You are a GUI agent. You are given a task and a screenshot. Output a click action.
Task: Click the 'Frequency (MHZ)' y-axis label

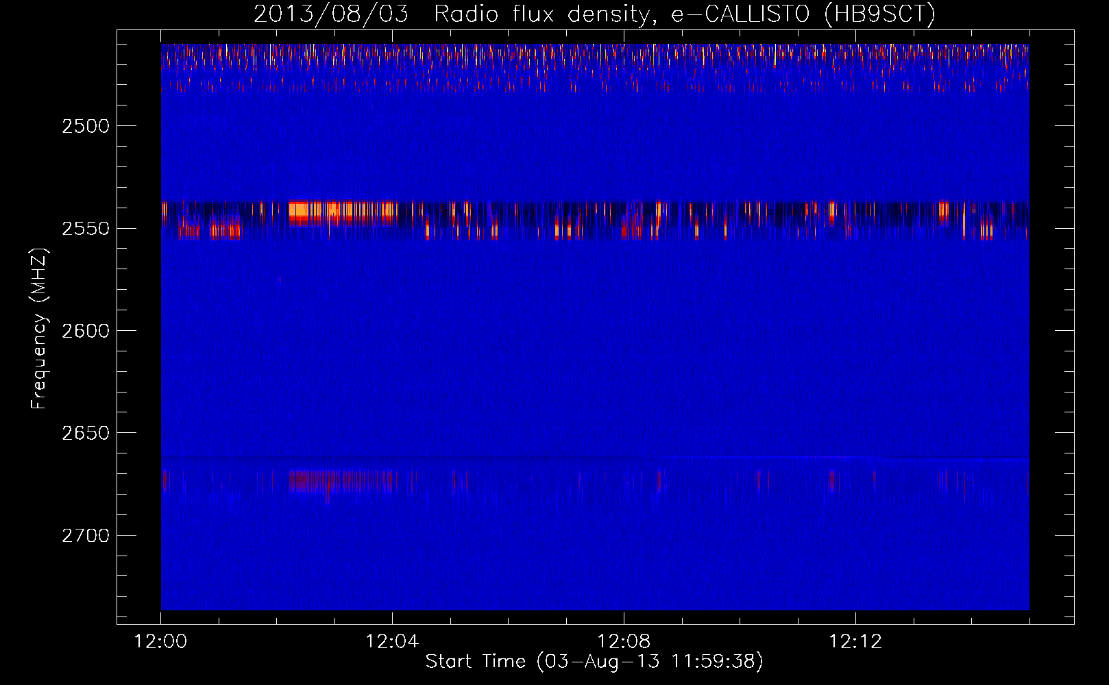[39, 329]
